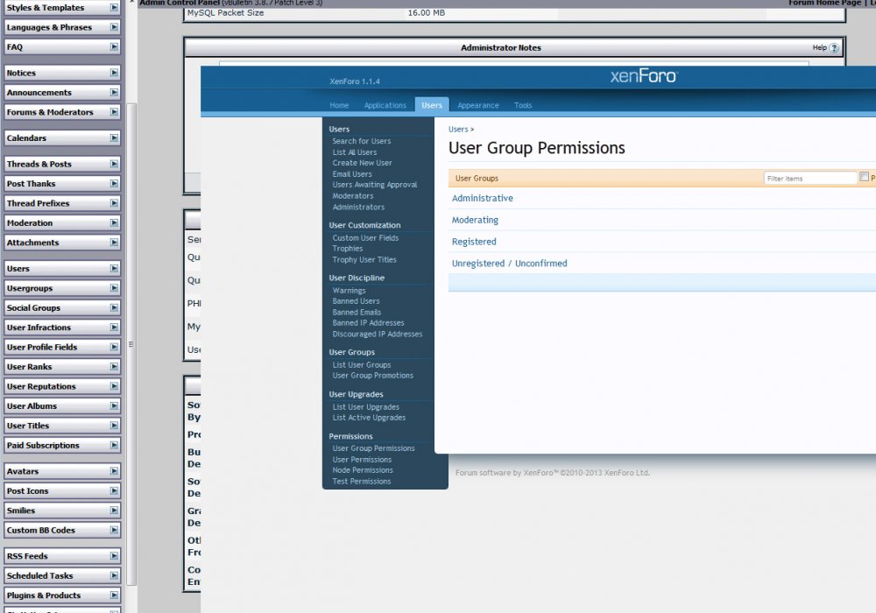Click arrow icon next to Avatars
The height and width of the screenshot is (613, 876).
[x=114, y=471]
